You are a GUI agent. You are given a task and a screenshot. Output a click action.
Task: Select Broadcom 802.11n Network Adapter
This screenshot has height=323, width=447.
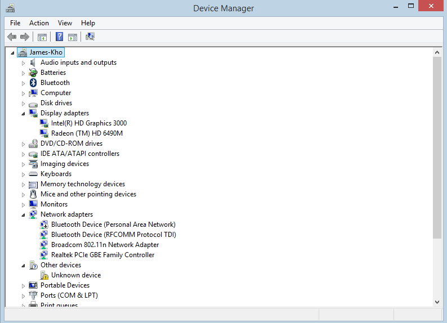coord(105,245)
